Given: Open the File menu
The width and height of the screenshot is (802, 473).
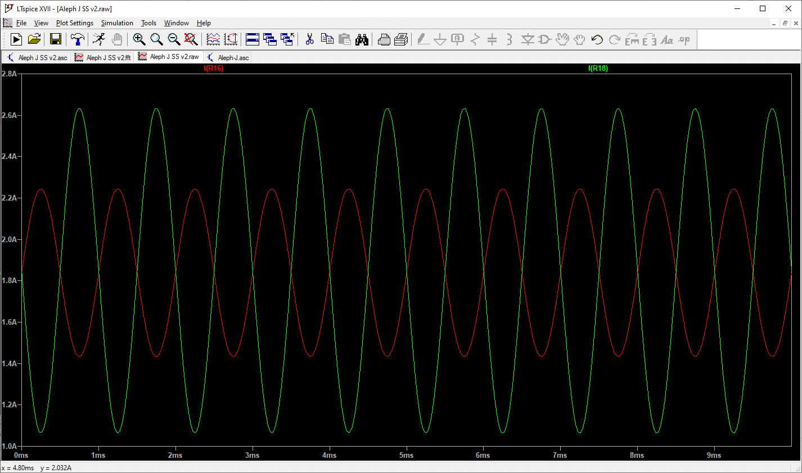Looking at the screenshot, I should tap(21, 23).
